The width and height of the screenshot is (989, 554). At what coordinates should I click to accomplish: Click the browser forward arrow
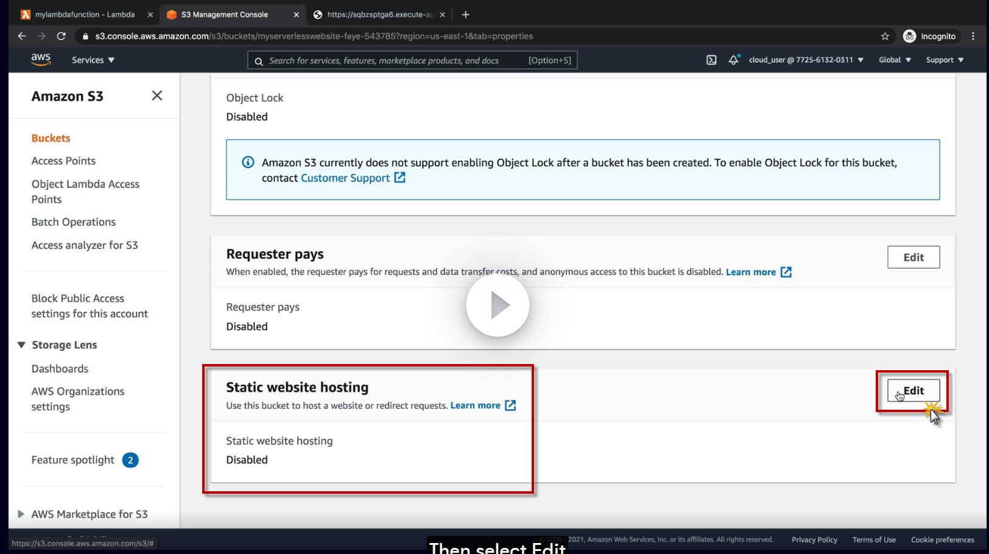click(x=41, y=36)
